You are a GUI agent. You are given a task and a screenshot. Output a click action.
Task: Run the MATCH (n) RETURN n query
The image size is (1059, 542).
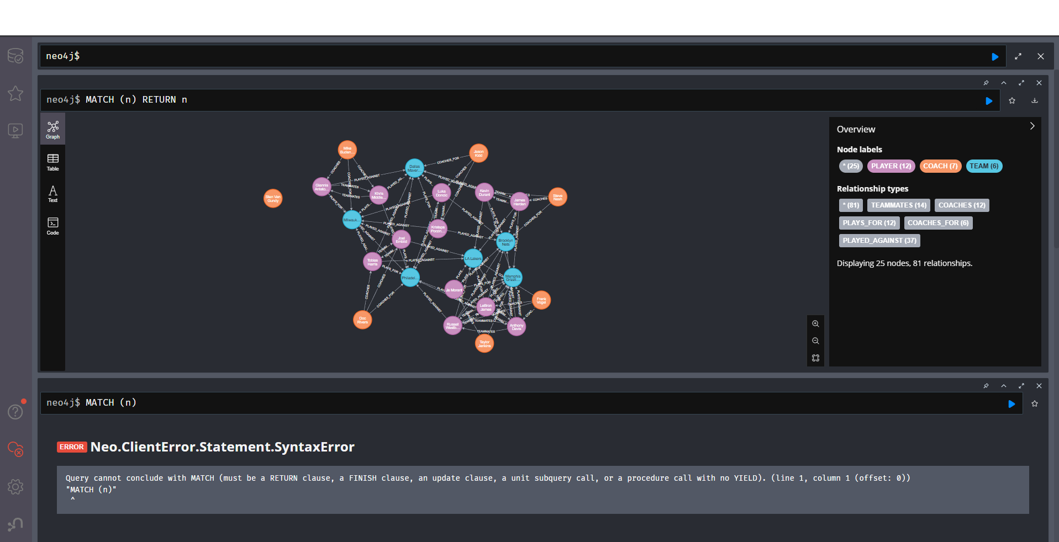pyautogui.click(x=989, y=101)
